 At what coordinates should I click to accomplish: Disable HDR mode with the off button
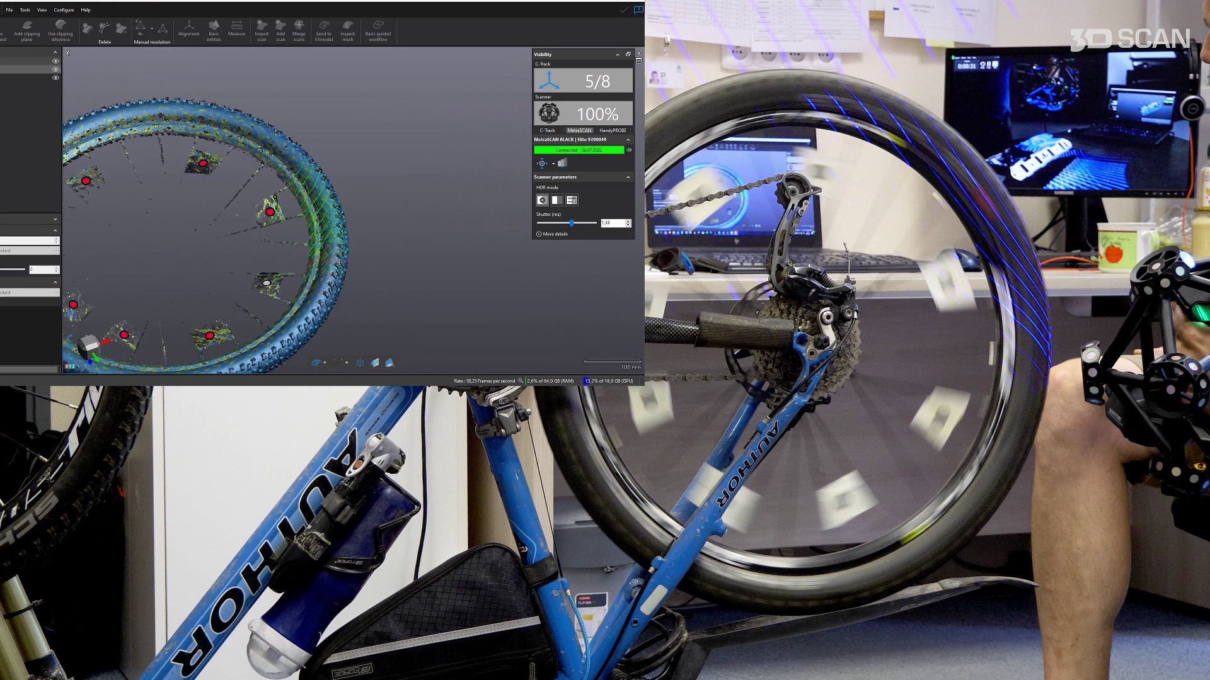click(x=542, y=200)
